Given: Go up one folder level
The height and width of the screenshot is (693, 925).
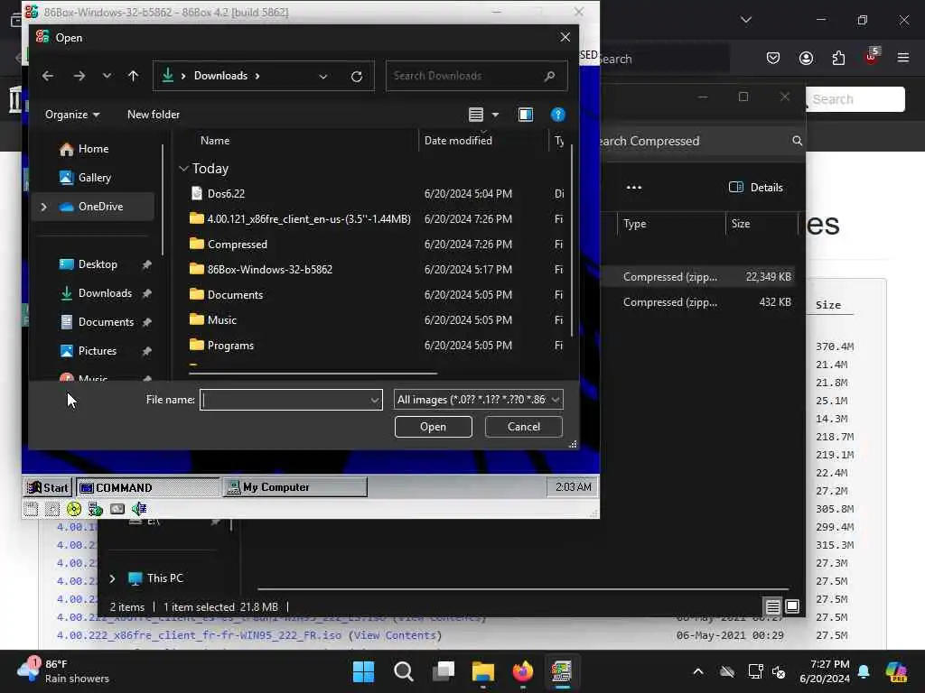Looking at the screenshot, I should pos(134,76).
